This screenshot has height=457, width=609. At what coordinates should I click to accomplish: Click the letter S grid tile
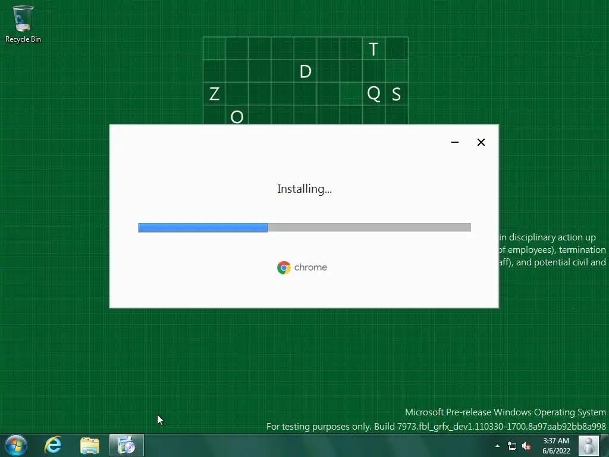397,93
